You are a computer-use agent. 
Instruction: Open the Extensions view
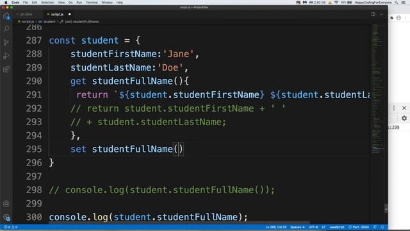6,69
